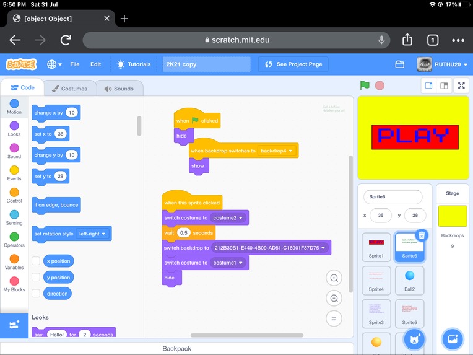Screen dimensions: 473x355
Task: Delete Sprite6 with trash icon
Action: (422, 235)
